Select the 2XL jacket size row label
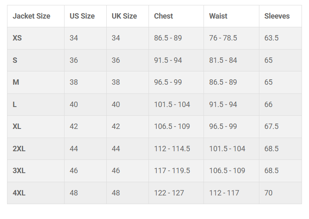The width and height of the screenshot is (309, 219). [19, 149]
